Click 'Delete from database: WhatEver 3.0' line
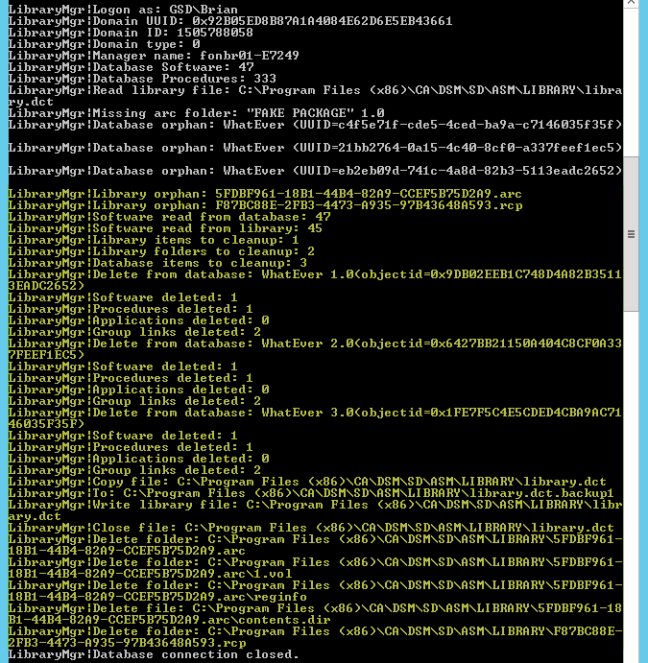This screenshot has width=648, height=663. click(x=315, y=417)
